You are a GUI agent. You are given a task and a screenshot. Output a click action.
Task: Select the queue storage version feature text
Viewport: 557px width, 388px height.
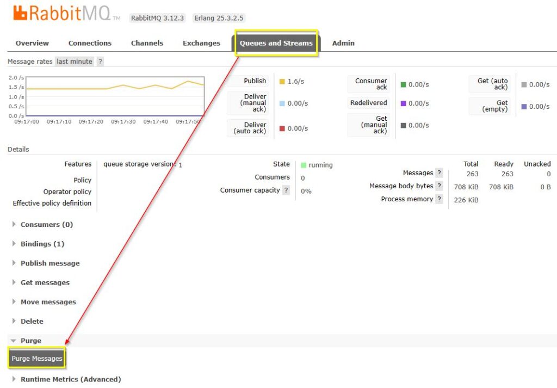click(x=143, y=164)
